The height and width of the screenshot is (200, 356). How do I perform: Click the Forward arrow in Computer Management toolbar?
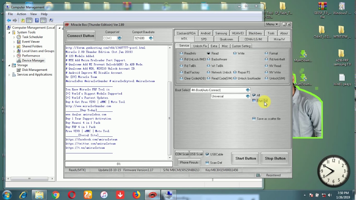coord(15,21)
